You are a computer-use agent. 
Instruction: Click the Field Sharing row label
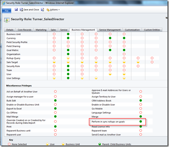[13, 46]
